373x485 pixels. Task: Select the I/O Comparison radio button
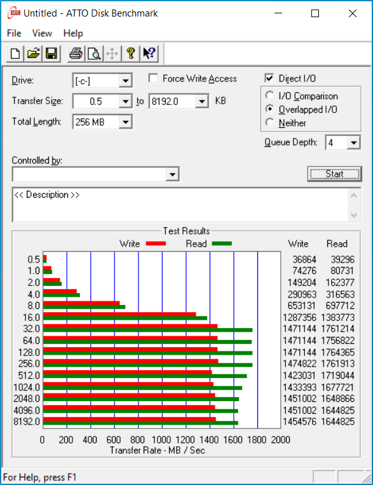(x=269, y=96)
